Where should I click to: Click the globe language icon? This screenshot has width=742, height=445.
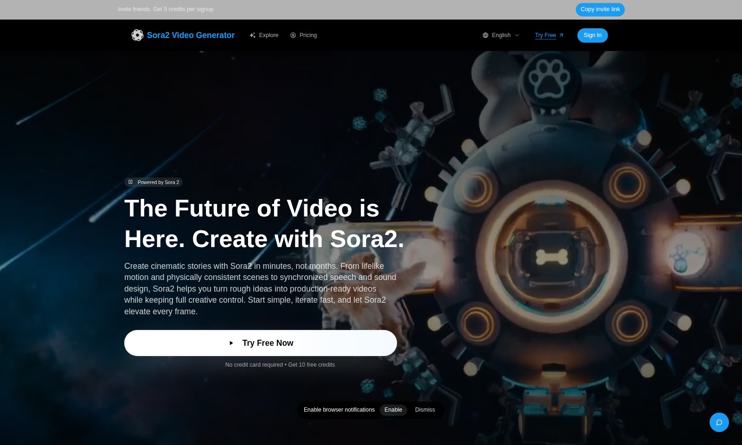pos(486,35)
